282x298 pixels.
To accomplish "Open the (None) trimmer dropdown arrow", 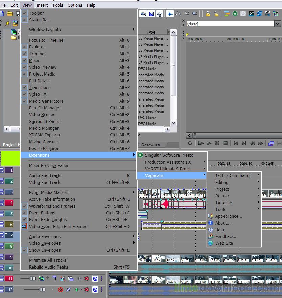I will (x=277, y=24).
